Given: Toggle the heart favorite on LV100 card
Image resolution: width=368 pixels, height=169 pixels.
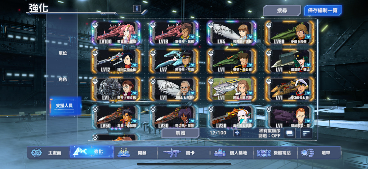Looking at the screenshot, I should click(x=134, y=37).
